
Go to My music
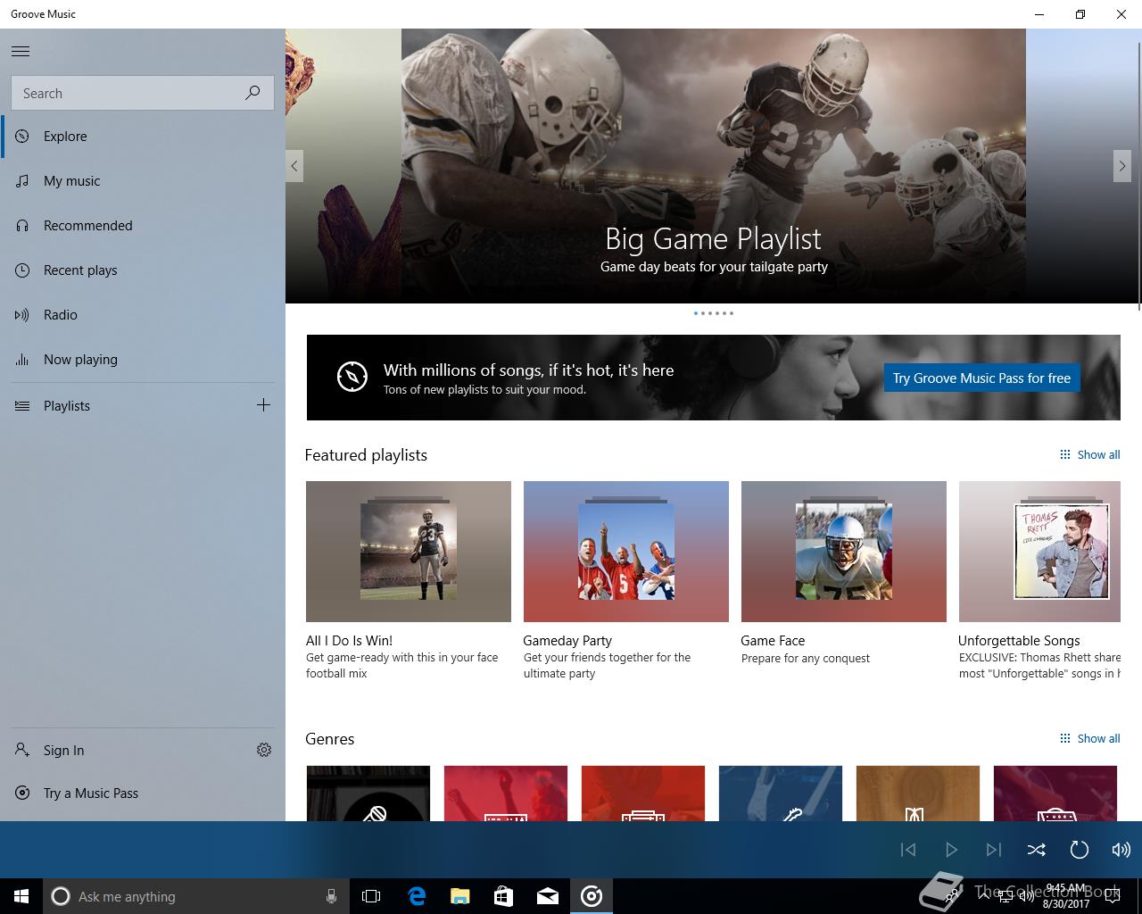tap(143, 181)
